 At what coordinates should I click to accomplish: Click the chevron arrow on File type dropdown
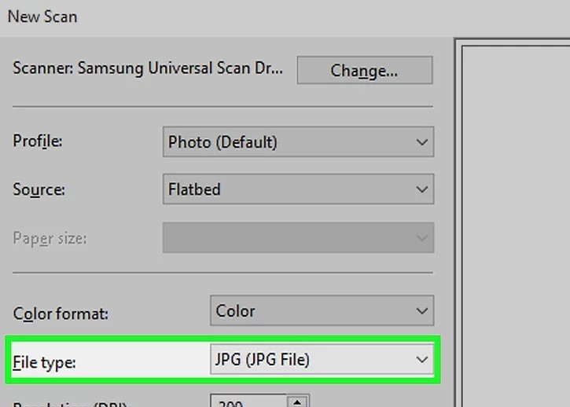coord(422,360)
